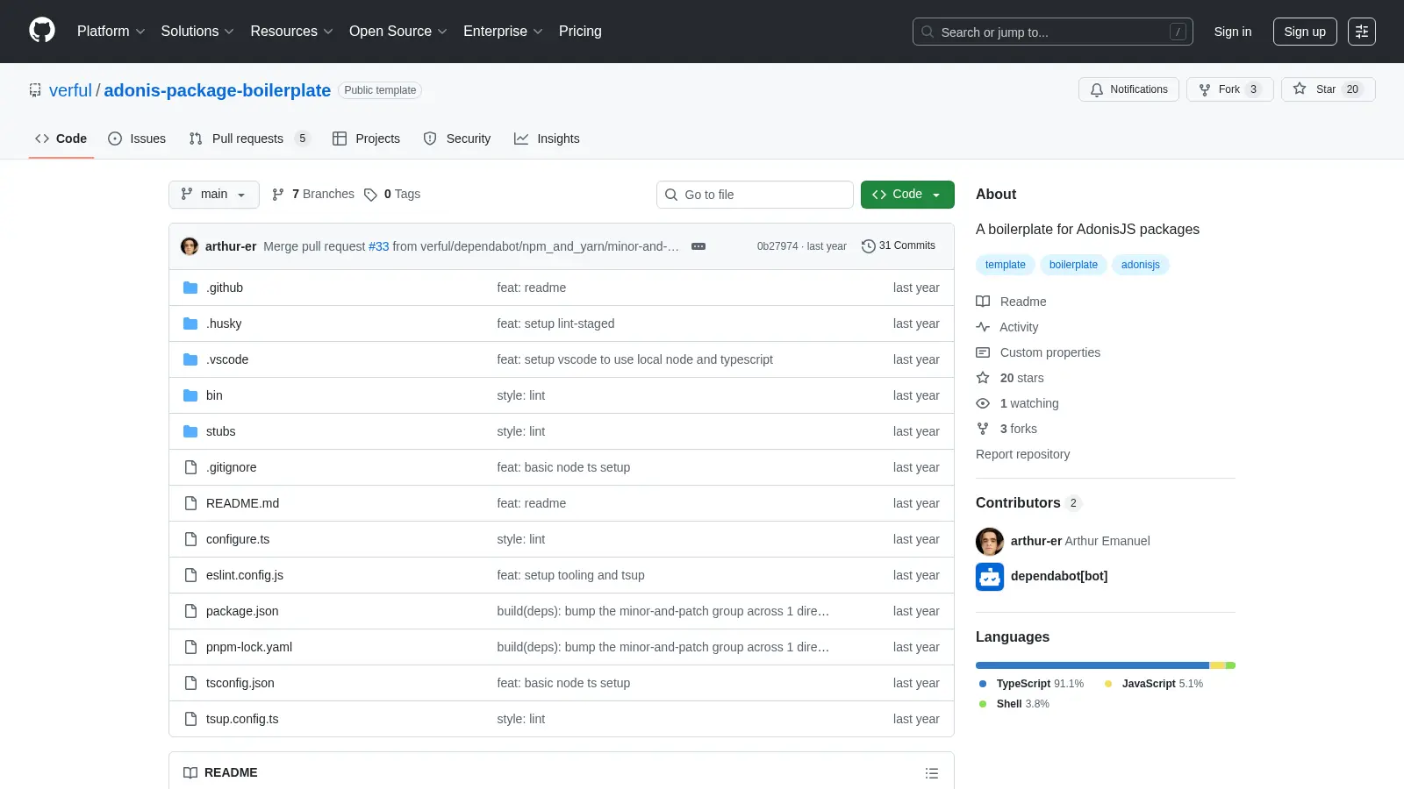This screenshot has height=789, width=1404.
Task: Click JavaScript 5.1% language entry
Action: (1154, 684)
